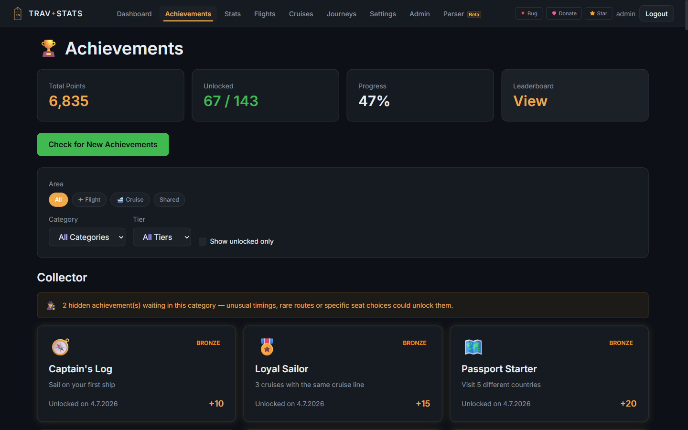Open the Parser Beta page
Viewport: 688px width, 430px height.
(x=462, y=14)
